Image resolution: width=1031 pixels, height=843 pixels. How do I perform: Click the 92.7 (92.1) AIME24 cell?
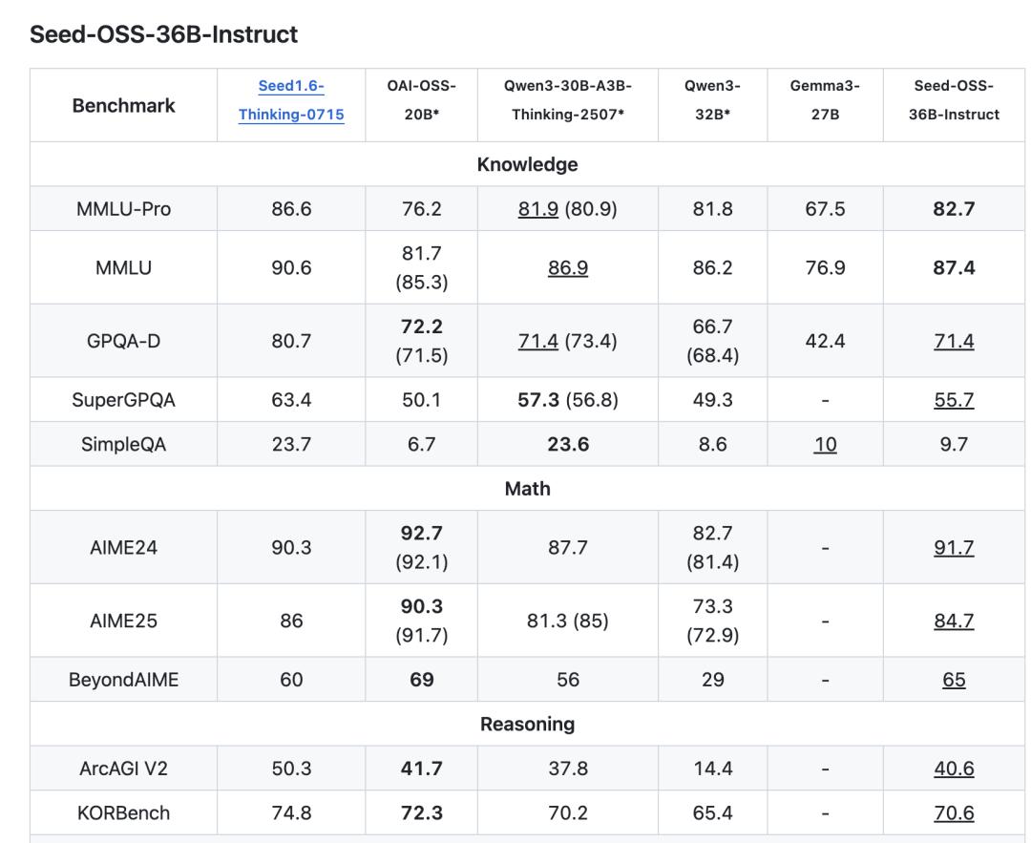422,547
